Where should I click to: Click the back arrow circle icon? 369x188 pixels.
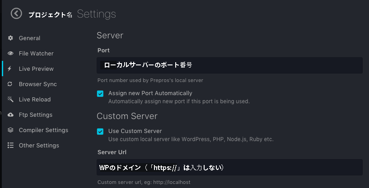pyautogui.click(x=16, y=14)
